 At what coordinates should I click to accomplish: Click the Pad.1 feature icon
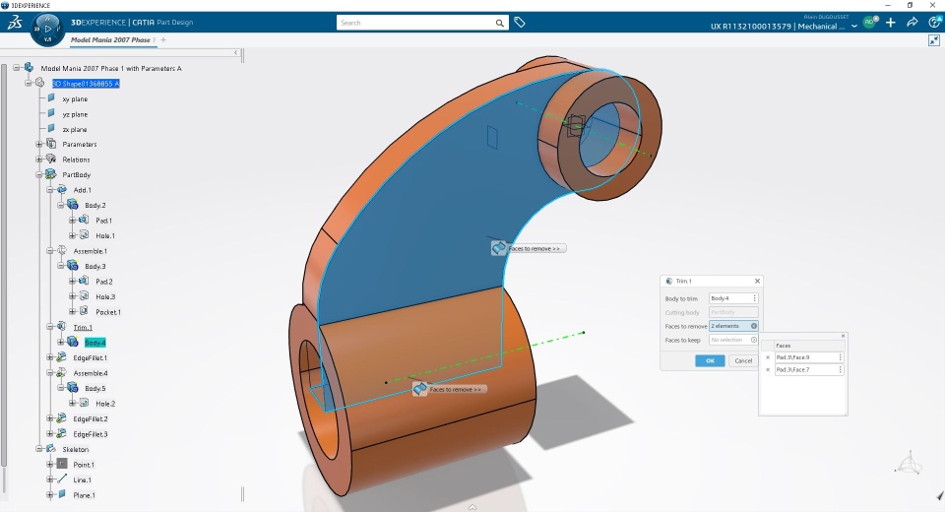84,221
